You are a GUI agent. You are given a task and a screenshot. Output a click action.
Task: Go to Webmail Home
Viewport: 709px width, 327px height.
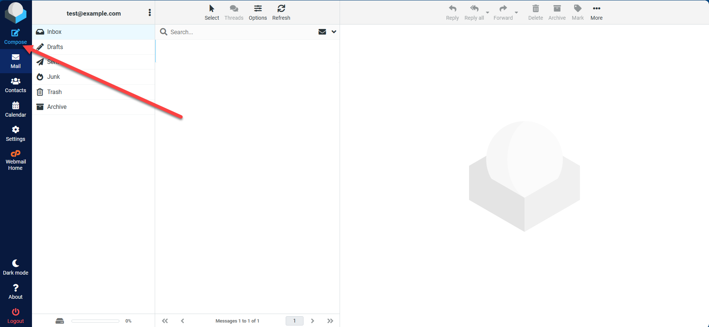[x=16, y=160]
